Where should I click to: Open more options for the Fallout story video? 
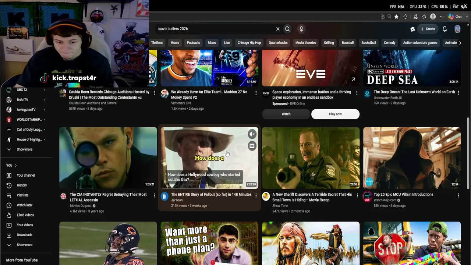coord(256,195)
